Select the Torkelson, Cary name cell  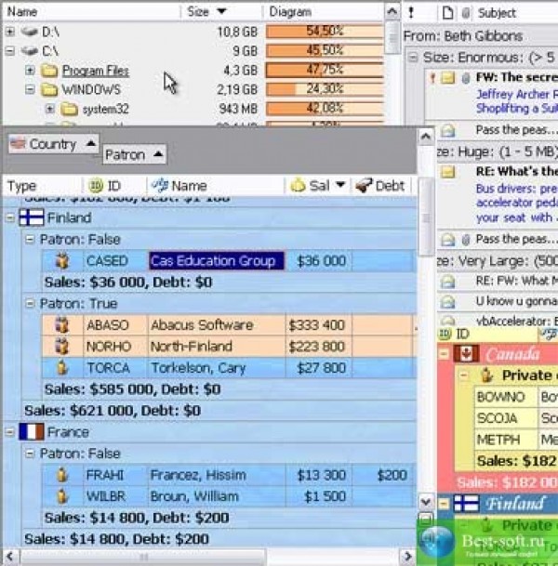217,367
